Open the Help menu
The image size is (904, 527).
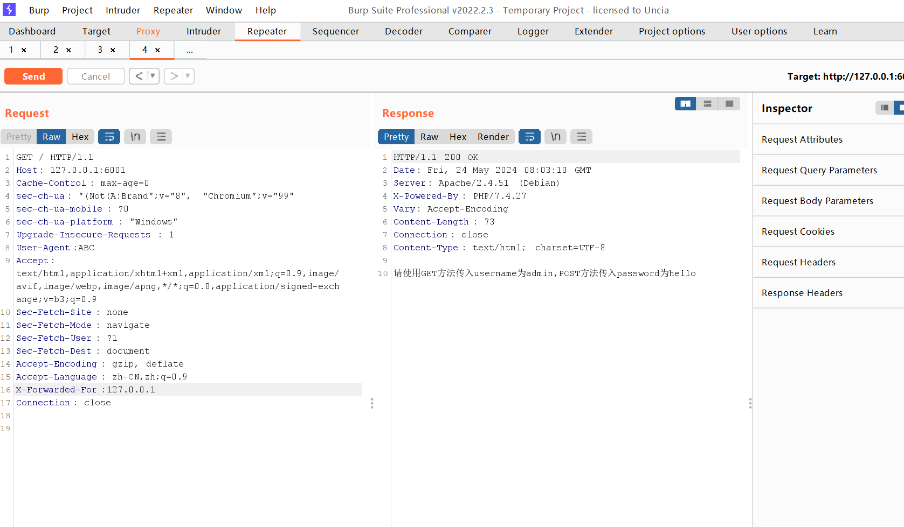coord(266,10)
